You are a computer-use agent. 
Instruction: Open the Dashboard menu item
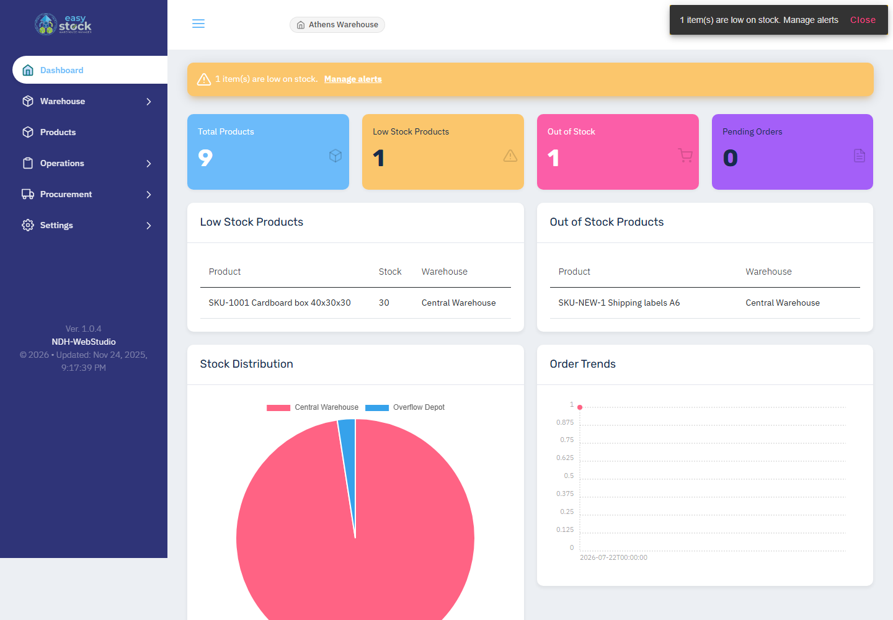coord(90,70)
